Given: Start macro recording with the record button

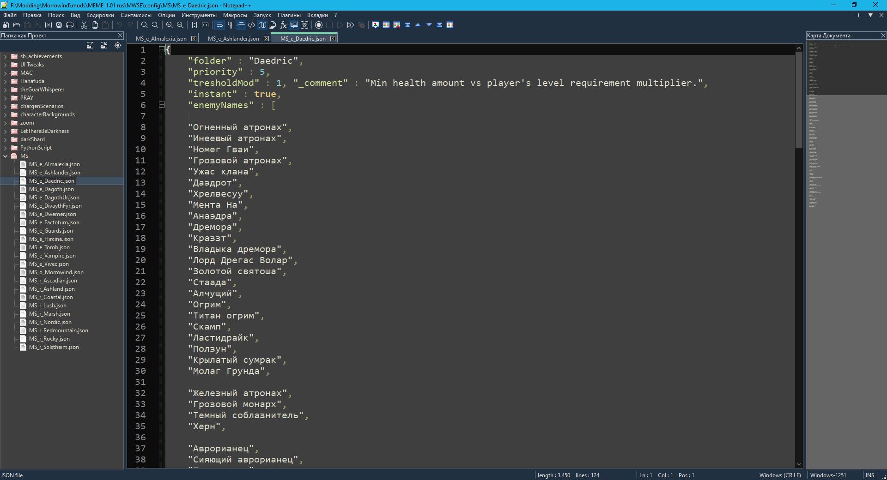Looking at the screenshot, I should click(x=318, y=25).
